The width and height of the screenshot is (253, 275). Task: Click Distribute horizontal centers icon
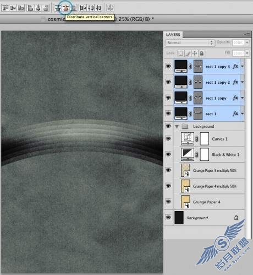point(91,8)
